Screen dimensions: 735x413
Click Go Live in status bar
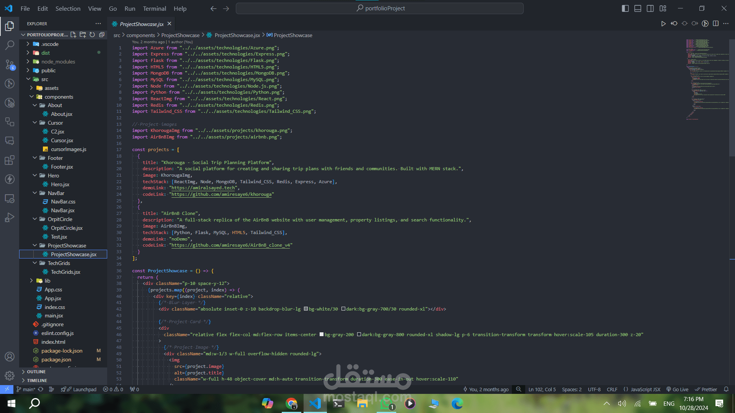tap(677, 389)
